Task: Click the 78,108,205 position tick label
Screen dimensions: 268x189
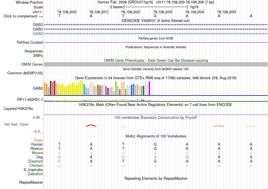Action: tap(226, 12)
